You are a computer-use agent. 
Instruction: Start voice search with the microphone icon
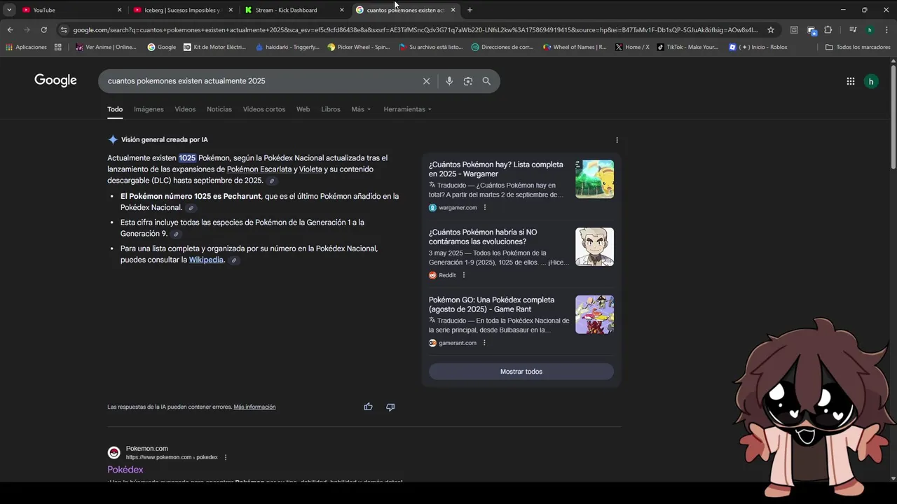[x=449, y=81]
